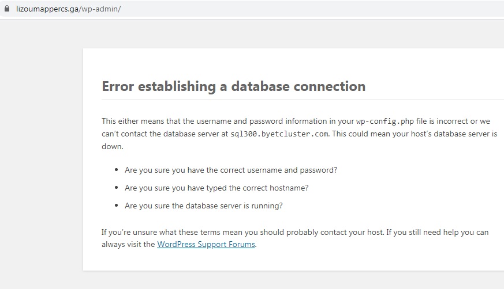Screen dimensions: 504x289
Task: Click the padlock site info icon
Action: point(7,9)
